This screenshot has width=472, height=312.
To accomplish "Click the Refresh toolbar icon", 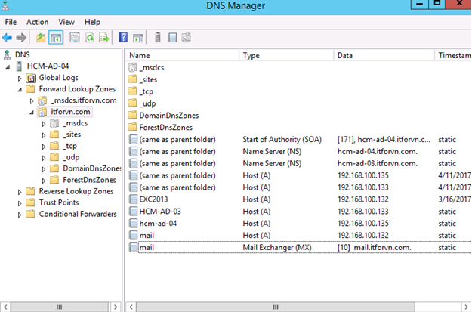I will tap(89, 37).
